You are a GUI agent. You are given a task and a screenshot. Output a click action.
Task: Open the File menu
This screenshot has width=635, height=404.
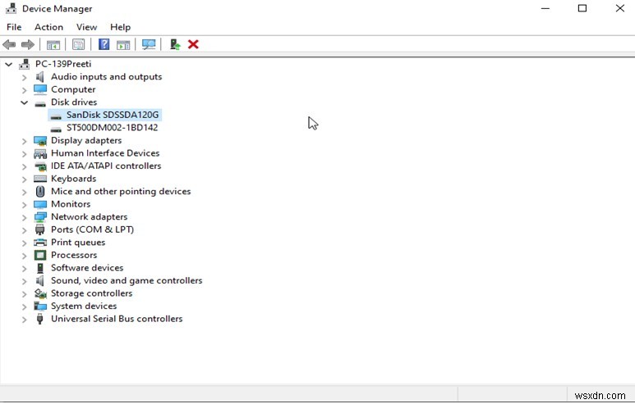pyautogui.click(x=14, y=27)
